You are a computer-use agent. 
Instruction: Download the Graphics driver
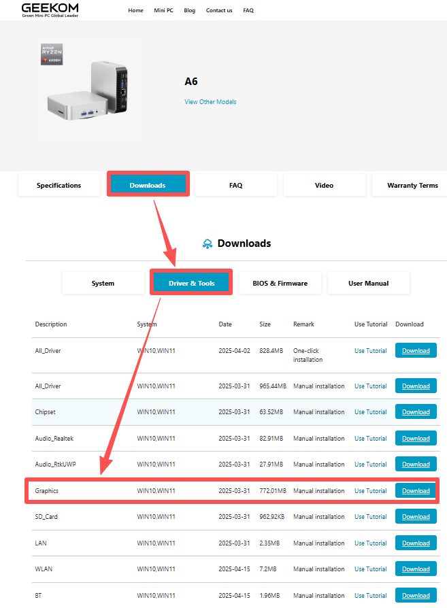pyautogui.click(x=415, y=490)
